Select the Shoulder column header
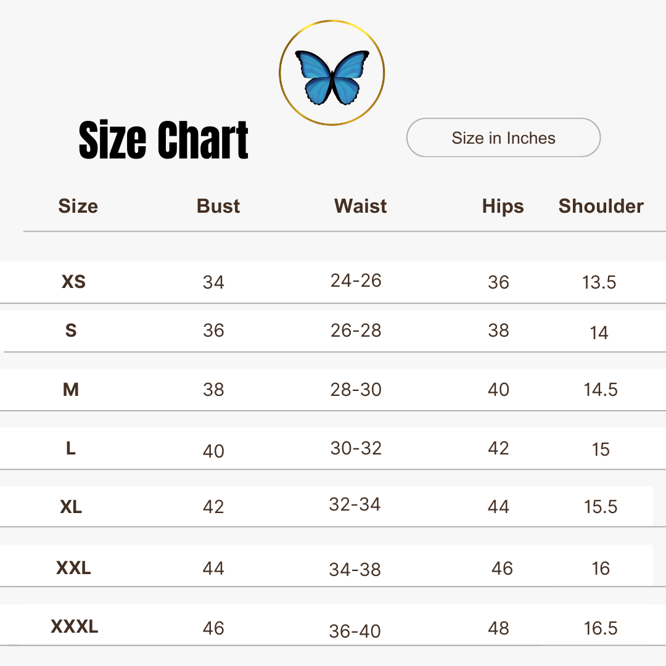 [601, 206]
